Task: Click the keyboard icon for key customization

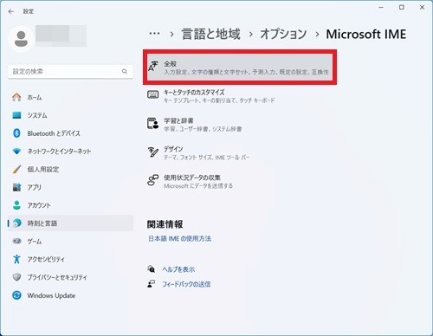Action: click(153, 95)
